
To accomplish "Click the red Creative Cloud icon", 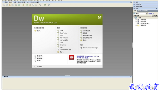I will pos(71,57).
